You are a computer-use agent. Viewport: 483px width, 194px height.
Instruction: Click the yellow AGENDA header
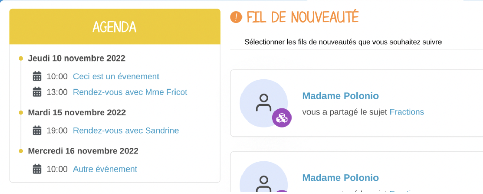pyautogui.click(x=115, y=27)
